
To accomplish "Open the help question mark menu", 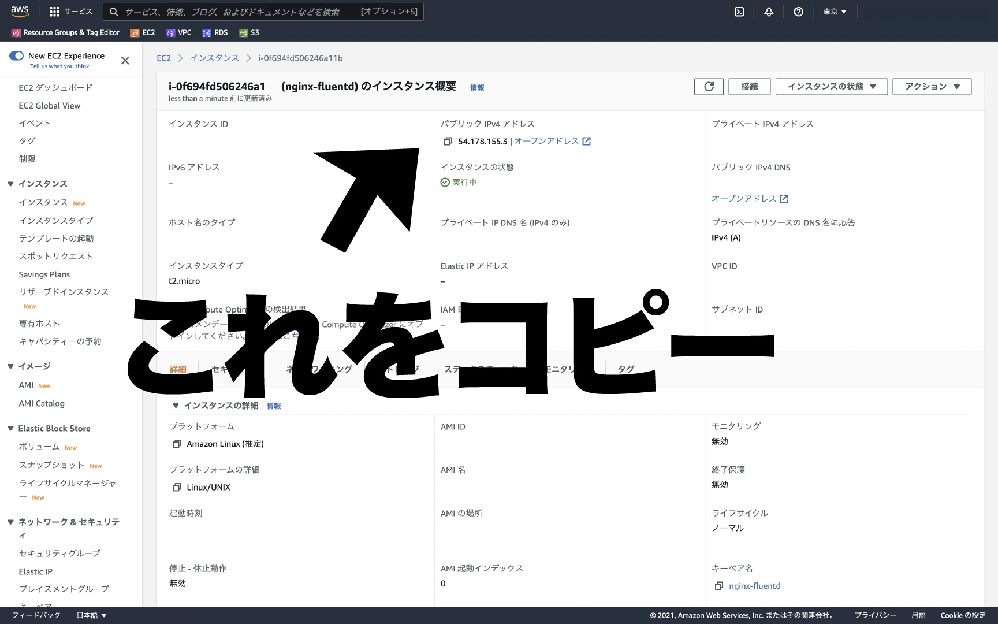I will [798, 12].
